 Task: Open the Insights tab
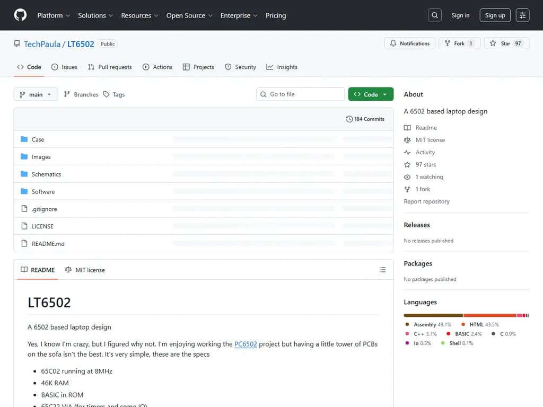point(282,67)
